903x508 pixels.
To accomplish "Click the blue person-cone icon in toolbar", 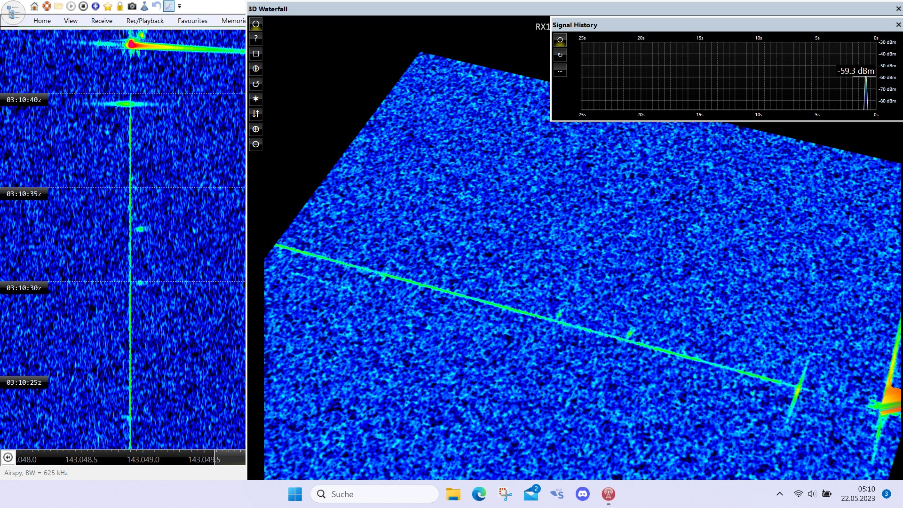I will coord(144,6).
